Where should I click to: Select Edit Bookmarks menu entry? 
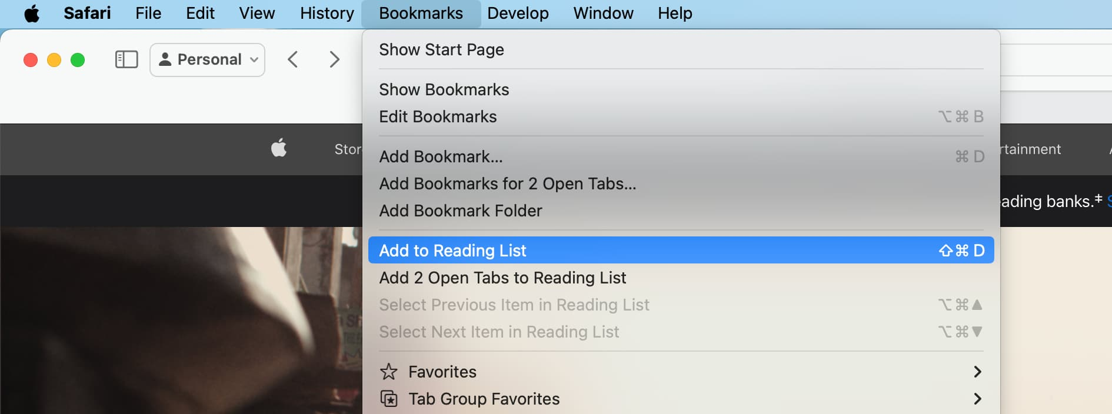coord(681,116)
